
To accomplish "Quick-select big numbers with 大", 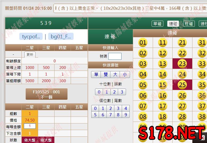I will tap(115, 75).
